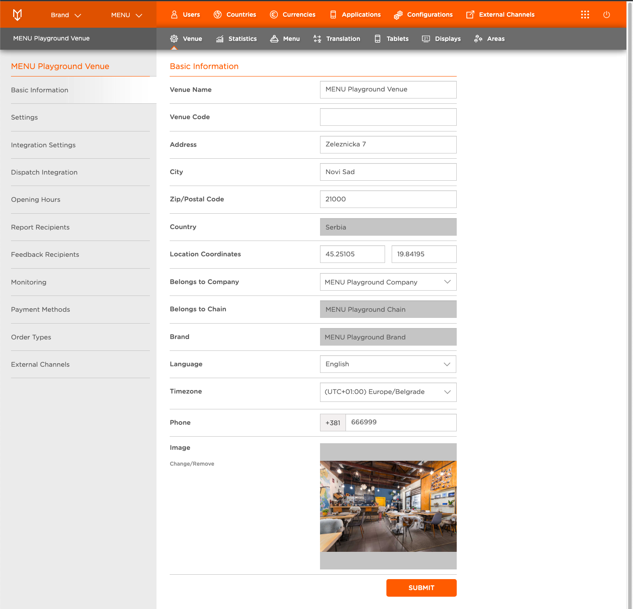633x609 pixels.
Task: Open Opening Hours in sidebar
Action: [80, 200]
